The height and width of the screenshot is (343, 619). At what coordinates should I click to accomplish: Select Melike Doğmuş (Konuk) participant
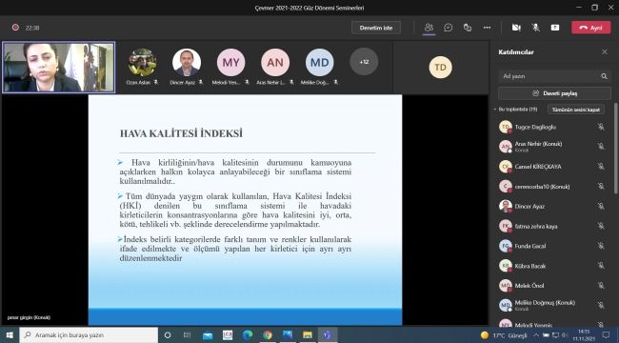click(551, 305)
